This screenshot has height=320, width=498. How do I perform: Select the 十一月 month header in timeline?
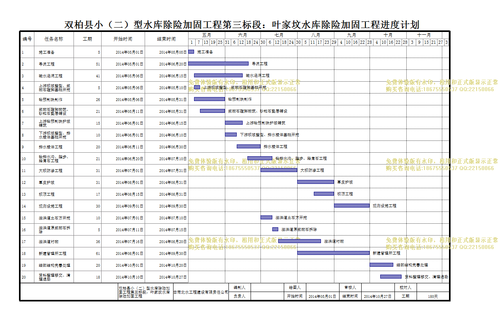(424, 35)
